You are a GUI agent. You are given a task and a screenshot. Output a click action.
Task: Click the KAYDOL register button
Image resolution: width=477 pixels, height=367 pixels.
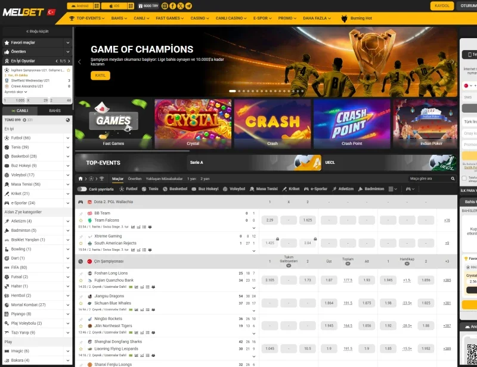coord(442,6)
